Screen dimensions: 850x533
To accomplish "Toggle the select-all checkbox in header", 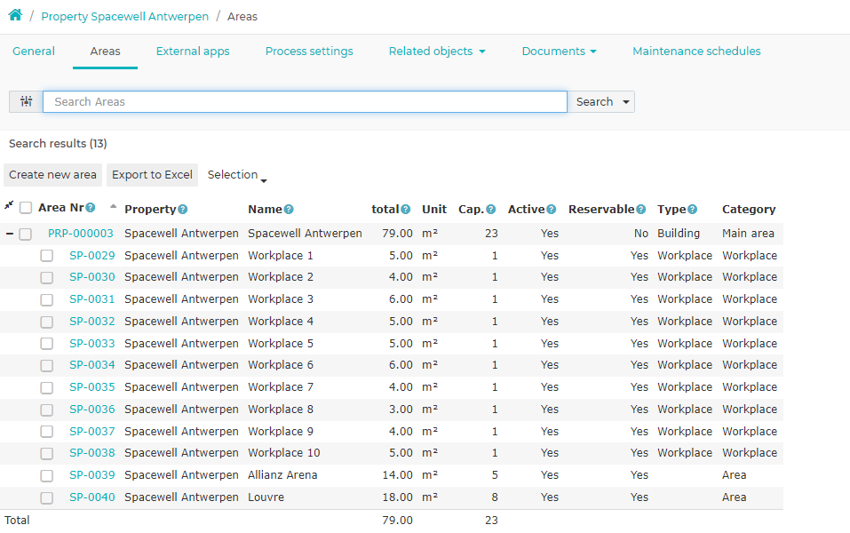I will (26, 208).
